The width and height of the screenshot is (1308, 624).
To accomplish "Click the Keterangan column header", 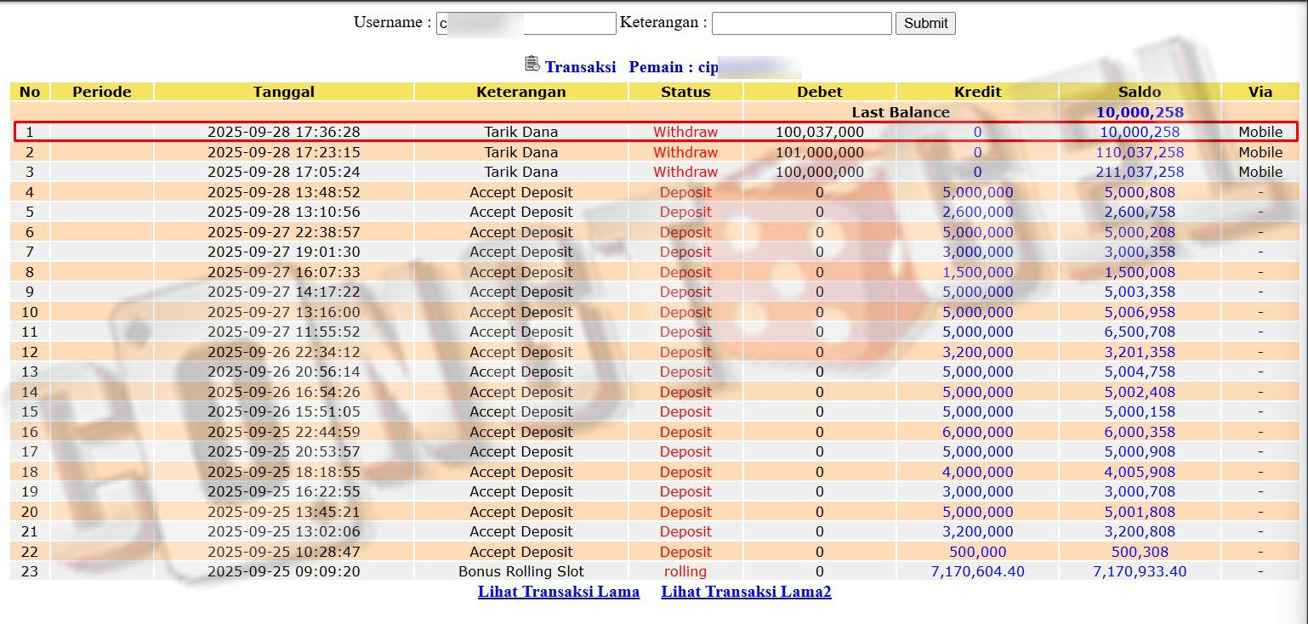I will point(520,92).
